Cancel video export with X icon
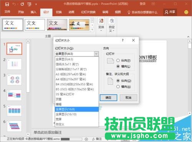This screenshot has width=192, height=142. pyautogui.click(x=86, y=139)
